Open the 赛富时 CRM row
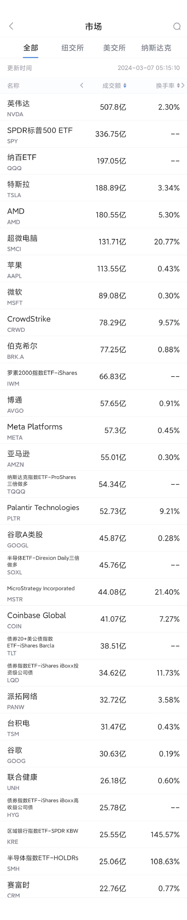Viewport: 187px width, 920px height. coord(93,889)
